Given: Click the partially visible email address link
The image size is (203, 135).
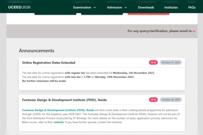Looking at the screenshot, I should click(x=194, y=31).
